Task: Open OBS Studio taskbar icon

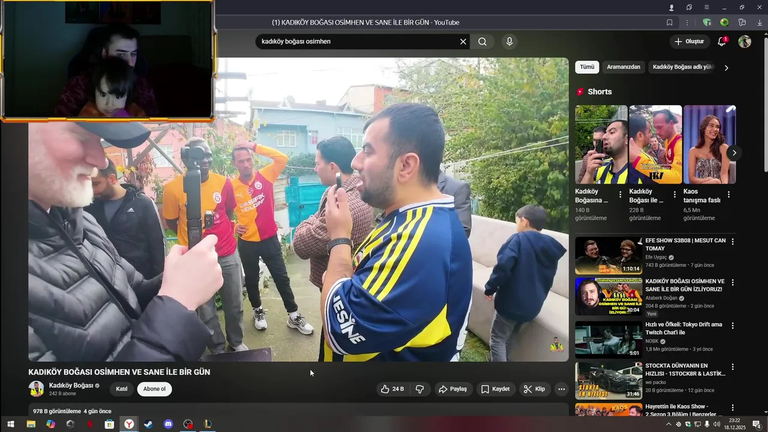Action: pyautogui.click(x=188, y=424)
